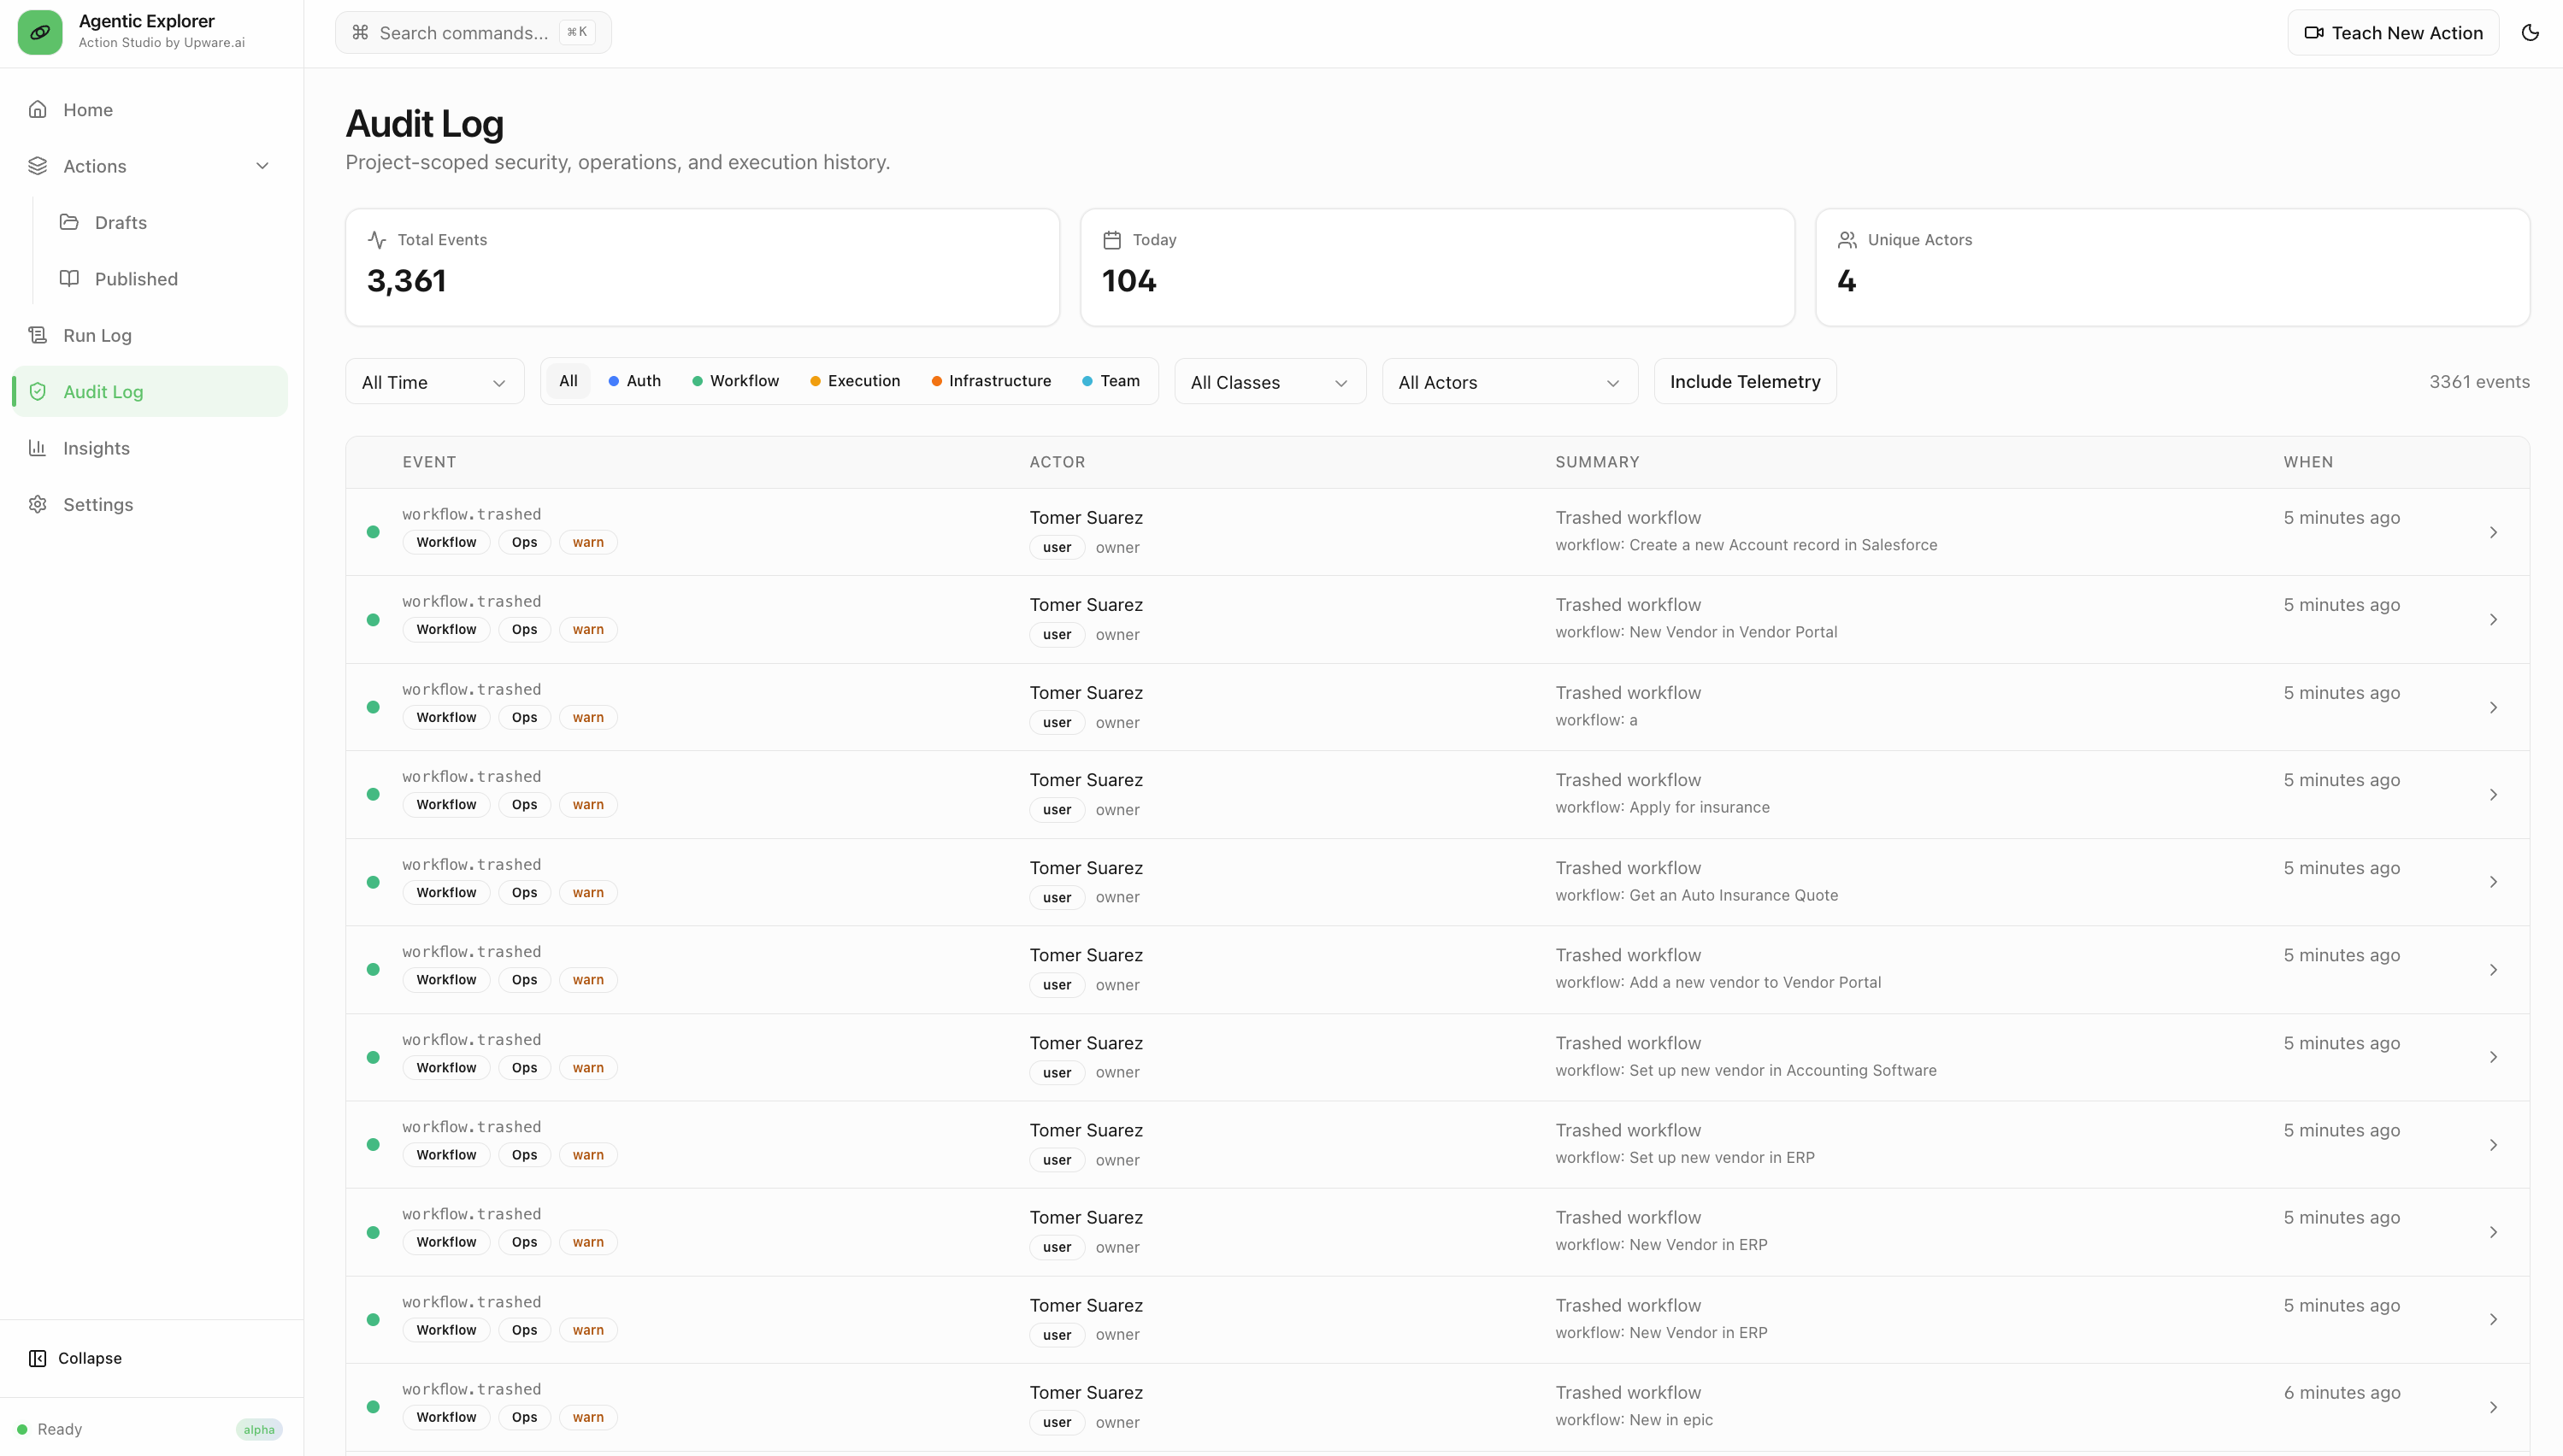
Task: Click the '3361 events' count text
Action: tap(2479, 381)
